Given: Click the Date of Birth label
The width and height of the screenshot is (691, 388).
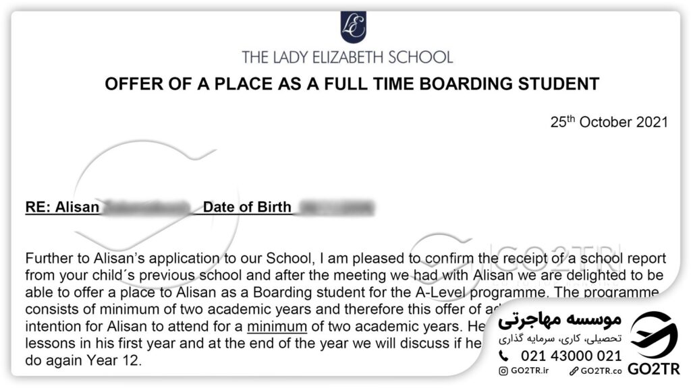Looking at the screenshot, I should (247, 207).
